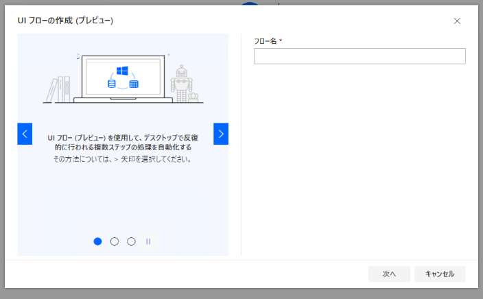Click the laptop illustration image
The image size is (483, 299).
[123, 78]
